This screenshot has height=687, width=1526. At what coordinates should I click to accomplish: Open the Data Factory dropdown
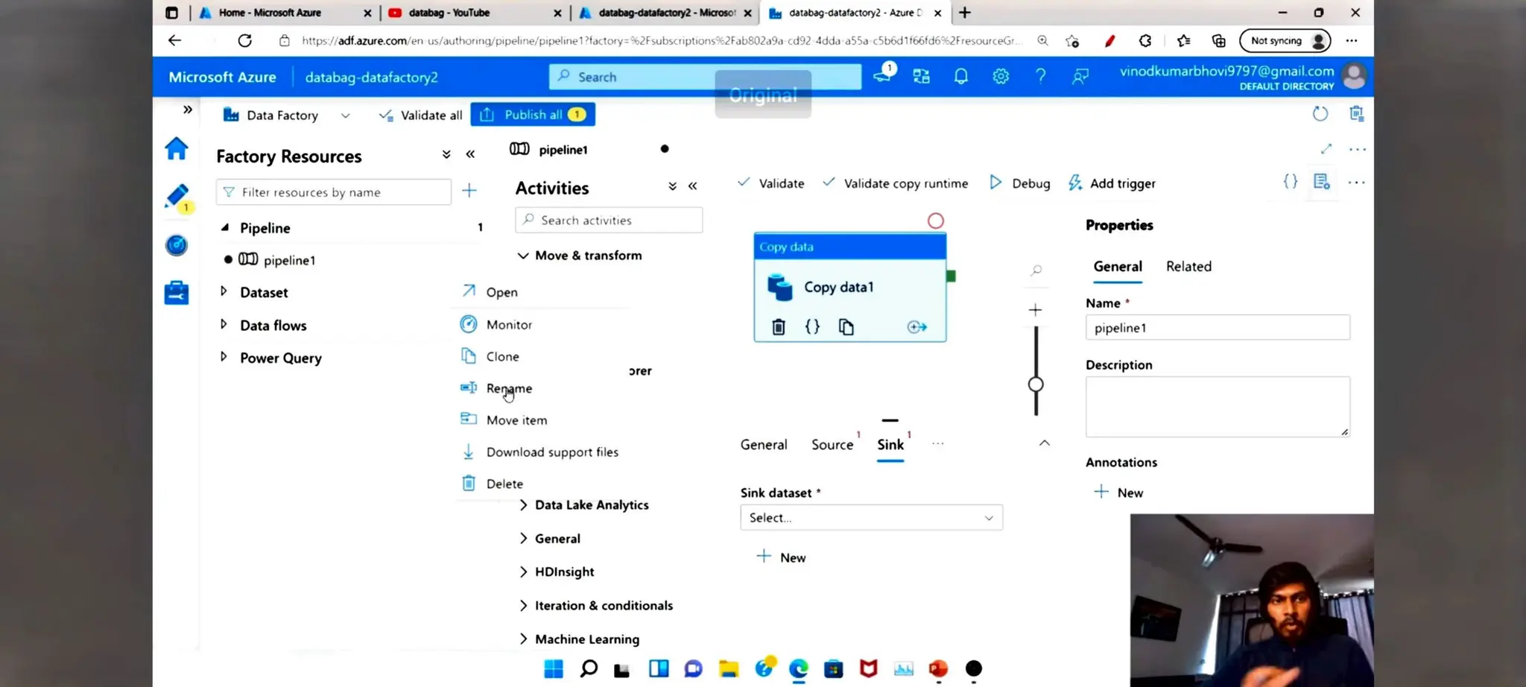[x=345, y=115]
